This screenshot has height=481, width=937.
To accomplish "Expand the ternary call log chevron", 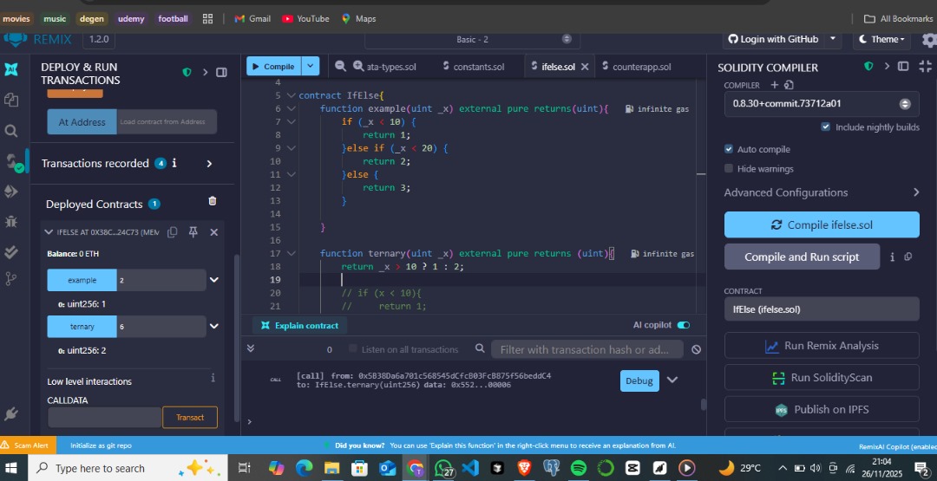I will coord(673,380).
